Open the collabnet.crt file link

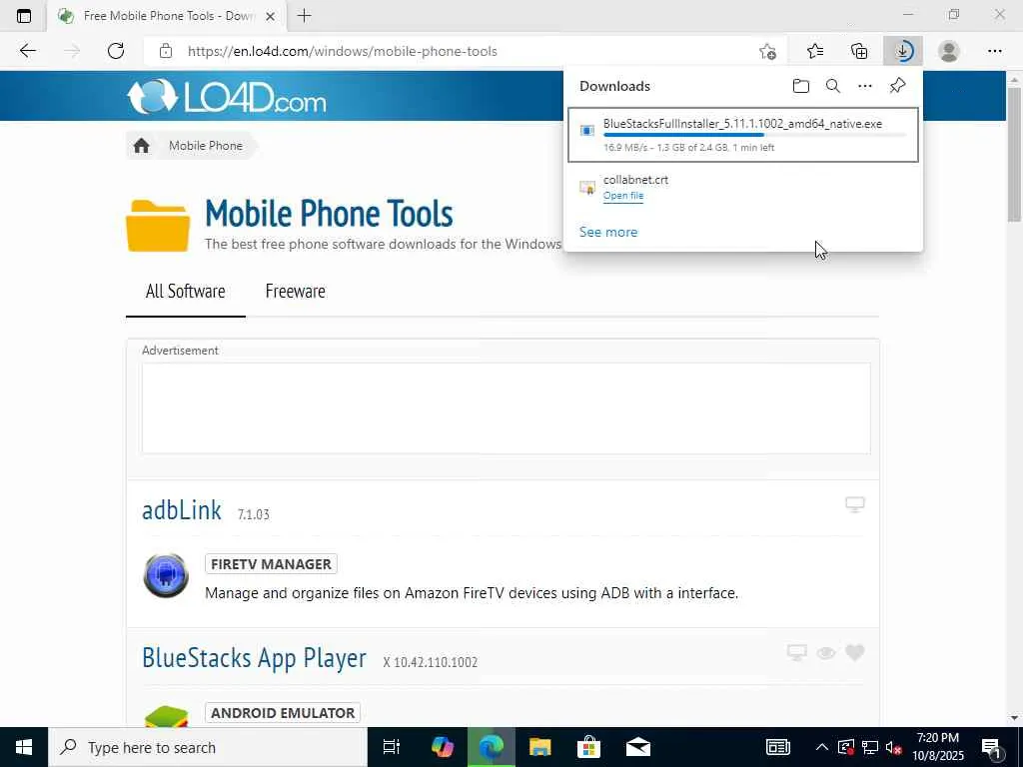(623, 196)
